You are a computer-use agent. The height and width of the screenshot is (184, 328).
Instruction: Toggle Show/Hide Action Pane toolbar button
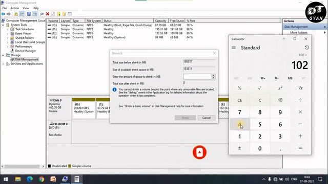[35, 14]
